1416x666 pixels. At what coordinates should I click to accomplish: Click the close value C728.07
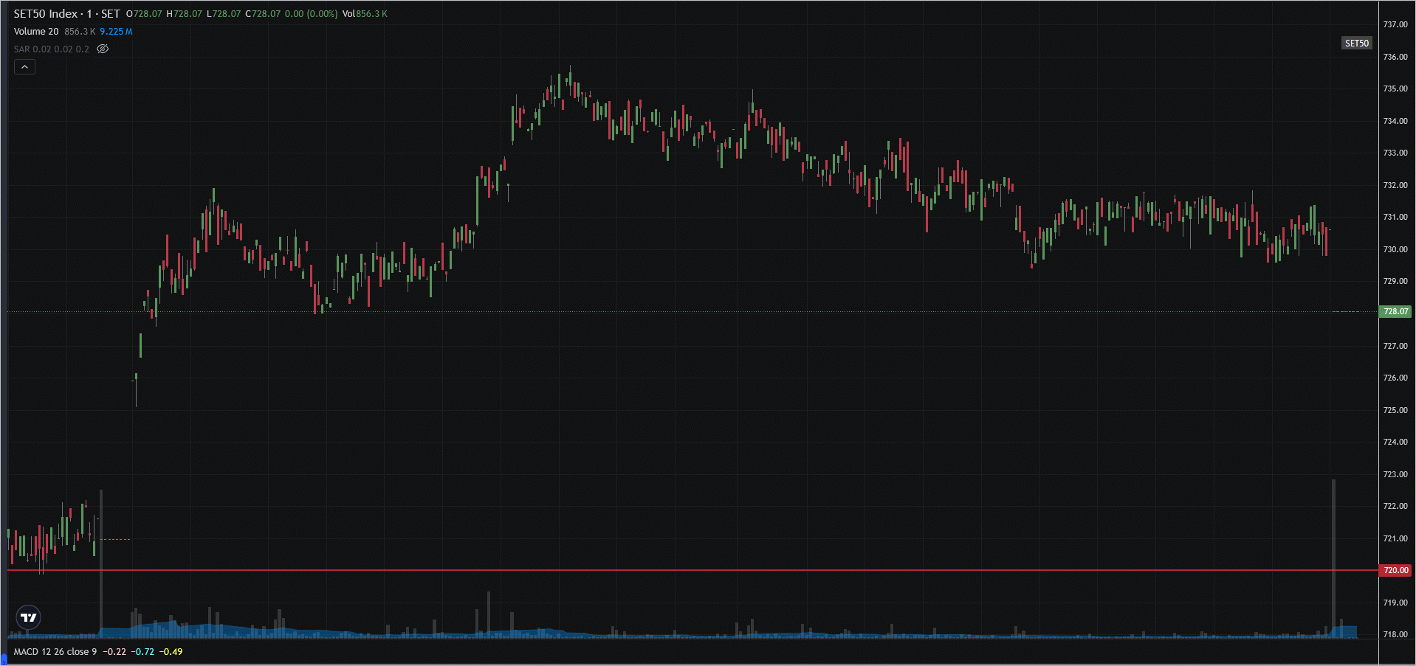pos(263,14)
